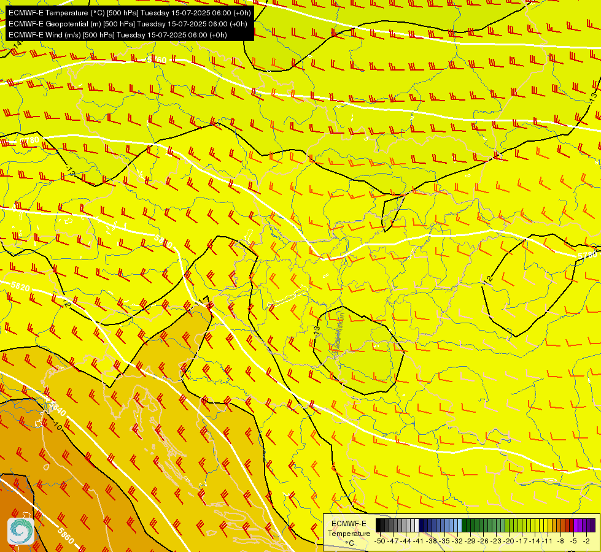Click the swirl weather logo icon
This screenshot has width=601, height=552.
point(21,531)
